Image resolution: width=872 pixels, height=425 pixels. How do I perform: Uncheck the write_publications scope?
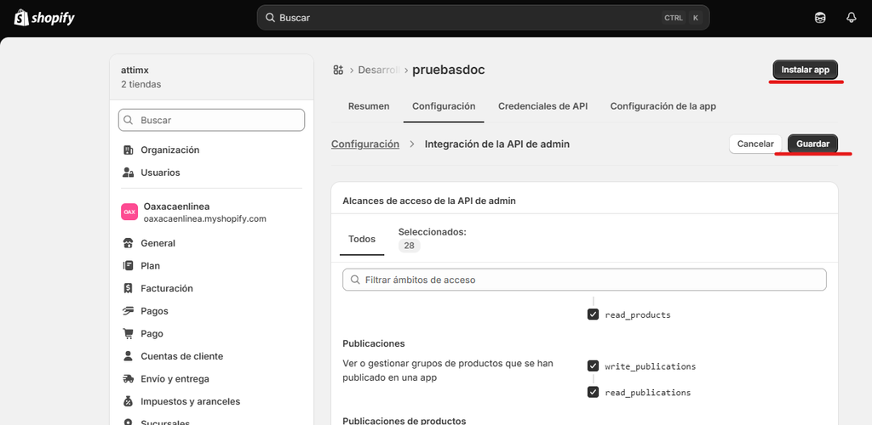click(x=593, y=366)
